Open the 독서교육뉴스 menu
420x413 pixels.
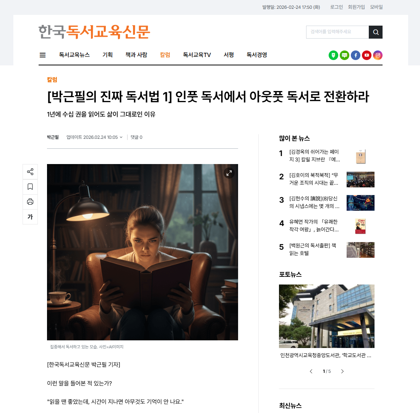point(74,55)
